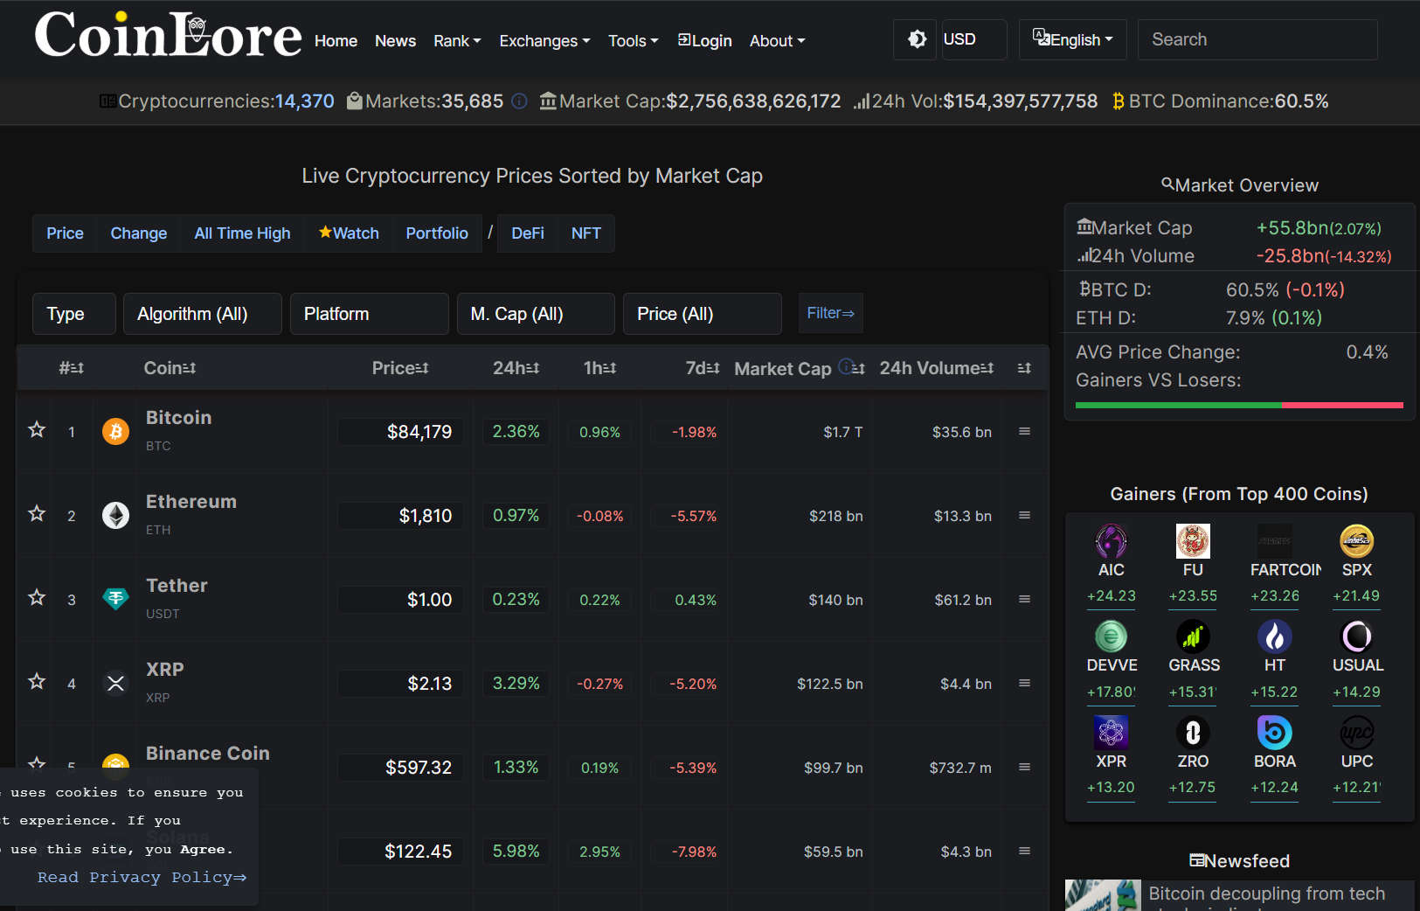Open the Ethereum row menu icon
Screen dimensions: 1420x911
[x=1024, y=515]
